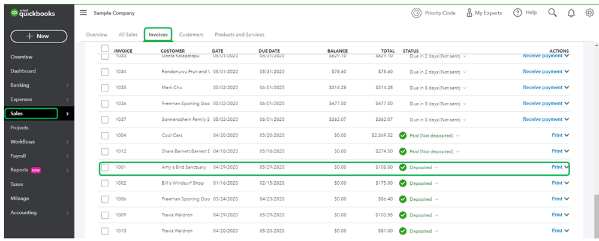Select checkbox for invoice 1037
The image size is (599, 241).
coord(105,120)
